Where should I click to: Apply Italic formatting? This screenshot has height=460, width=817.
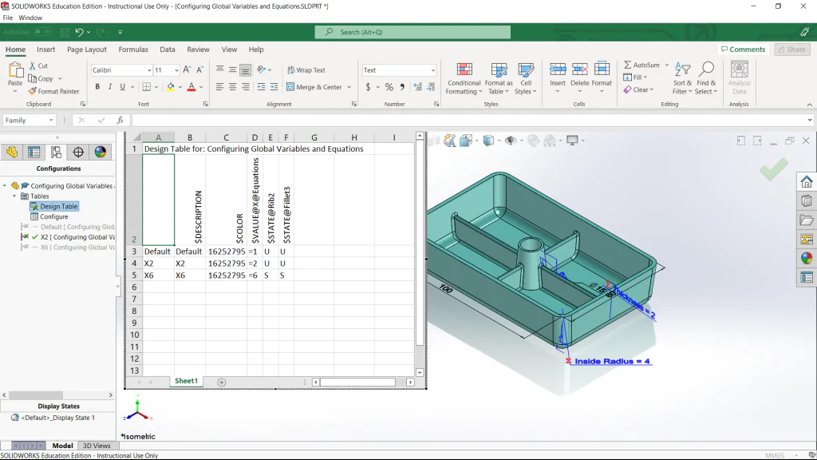(x=110, y=86)
